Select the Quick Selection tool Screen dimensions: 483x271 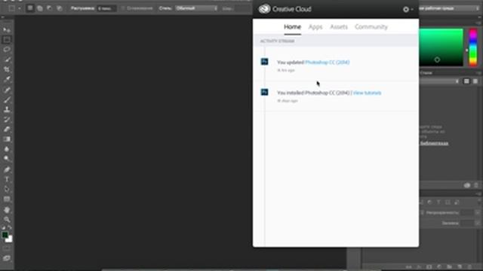(7, 59)
